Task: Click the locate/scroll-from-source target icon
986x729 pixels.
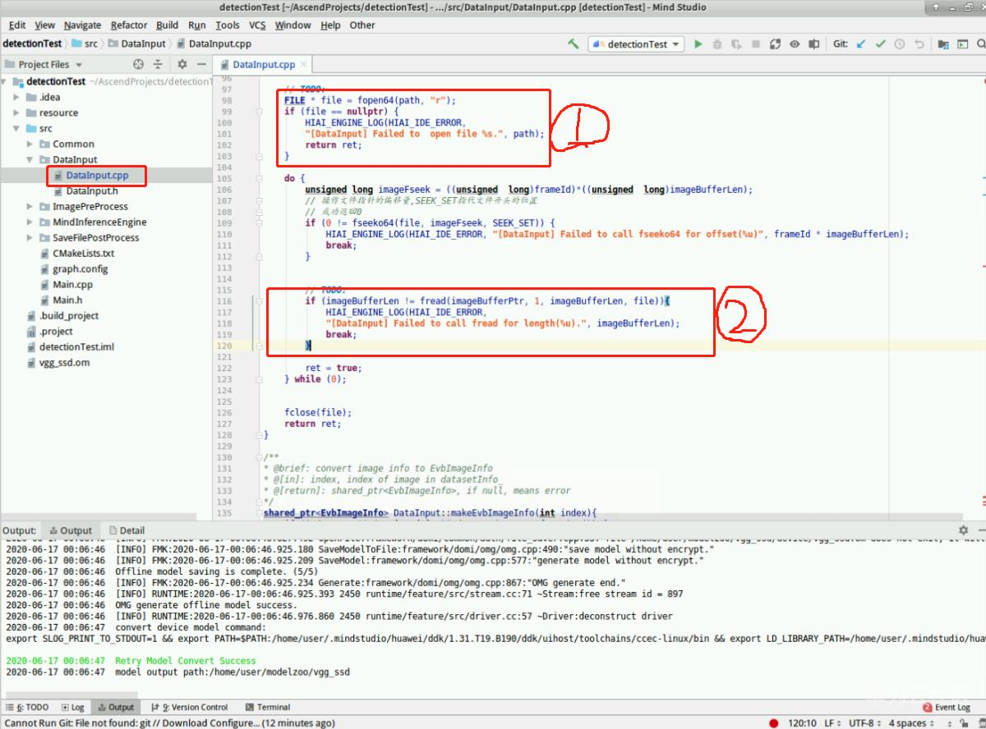Action: point(138,64)
